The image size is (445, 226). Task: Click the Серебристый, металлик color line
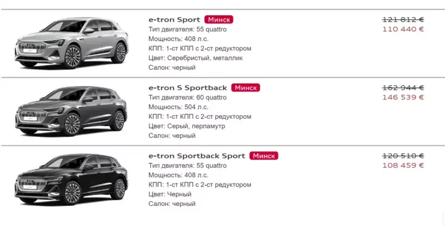(x=196, y=58)
